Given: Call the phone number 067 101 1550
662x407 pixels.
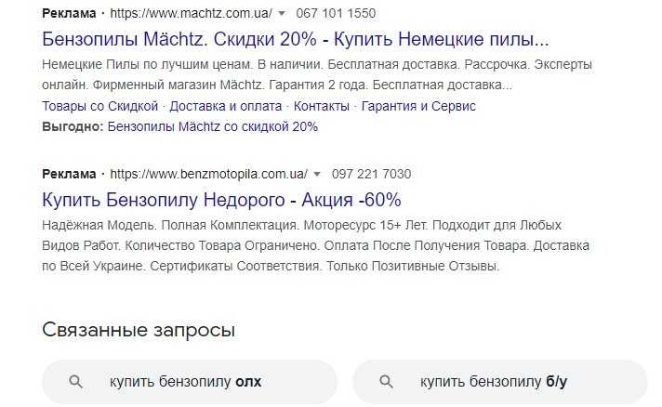Looking at the screenshot, I should pyautogui.click(x=336, y=15).
